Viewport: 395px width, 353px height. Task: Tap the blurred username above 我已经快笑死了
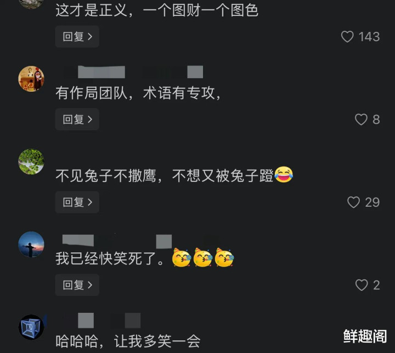tap(140, 241)
